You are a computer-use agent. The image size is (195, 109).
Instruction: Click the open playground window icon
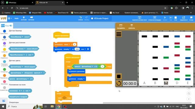pyautogui.click(x=155, y=18)
